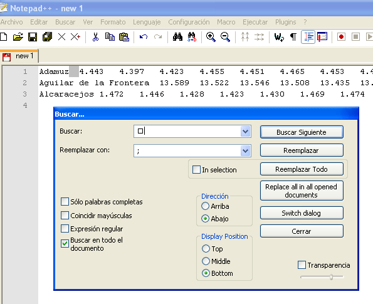The height and width of the screenshot is (304, 373).
Task: Click the Zoom in magnifier icon
Action: (211, 37)
